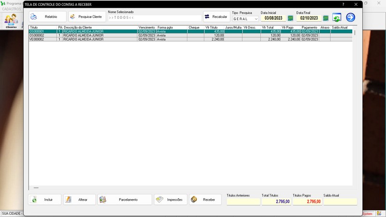Close the Contas a Receber dialog
Image resolution: width=386 pixels, height=217 pixels.
click(356, 4)
